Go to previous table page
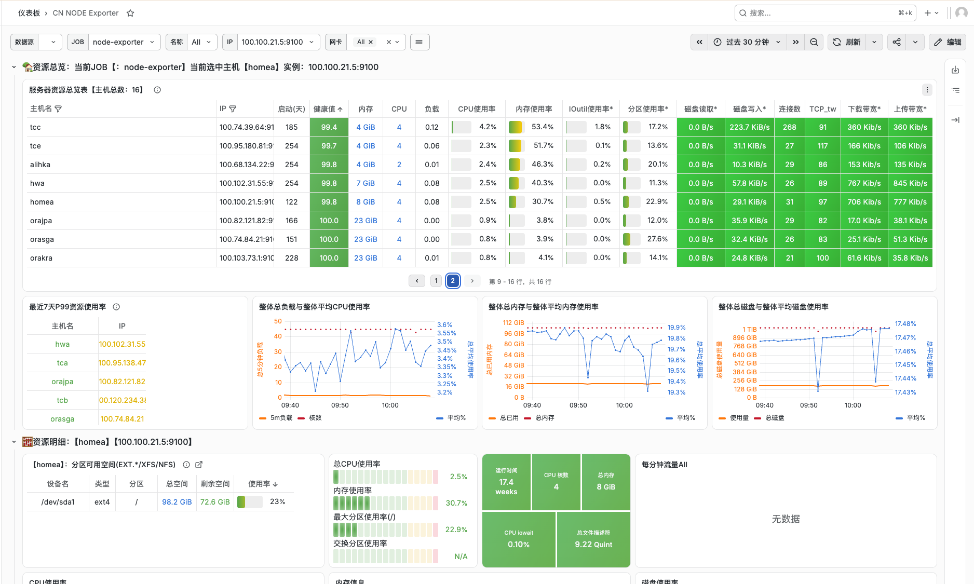The height and width of the screenshot is (584, 974). coord(417,281)
